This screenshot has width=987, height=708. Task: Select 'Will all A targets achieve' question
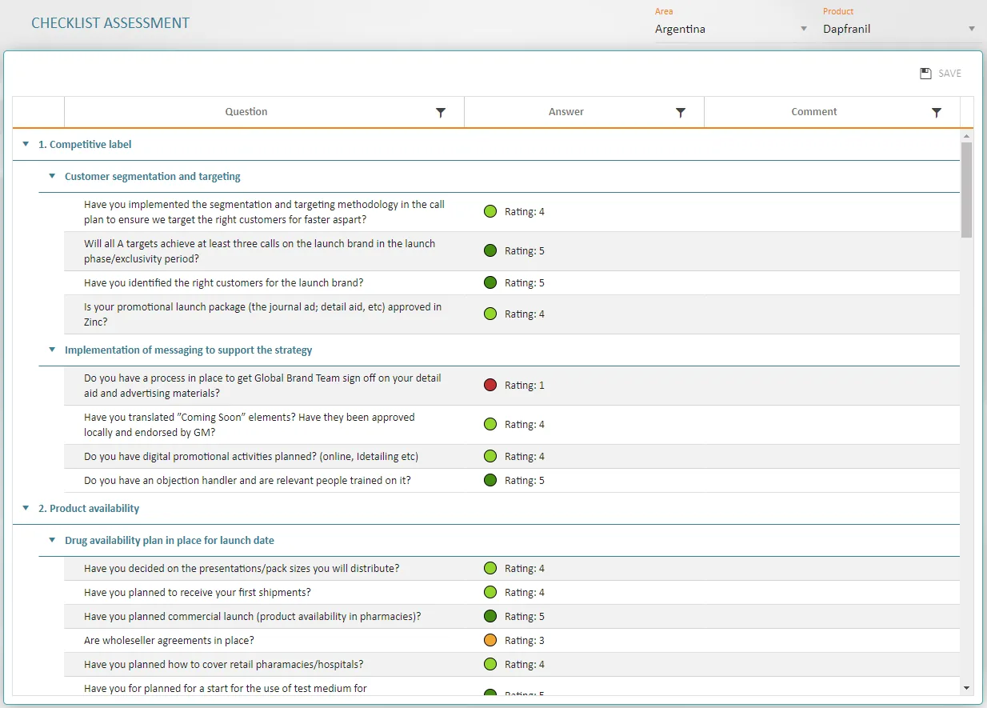259,251
